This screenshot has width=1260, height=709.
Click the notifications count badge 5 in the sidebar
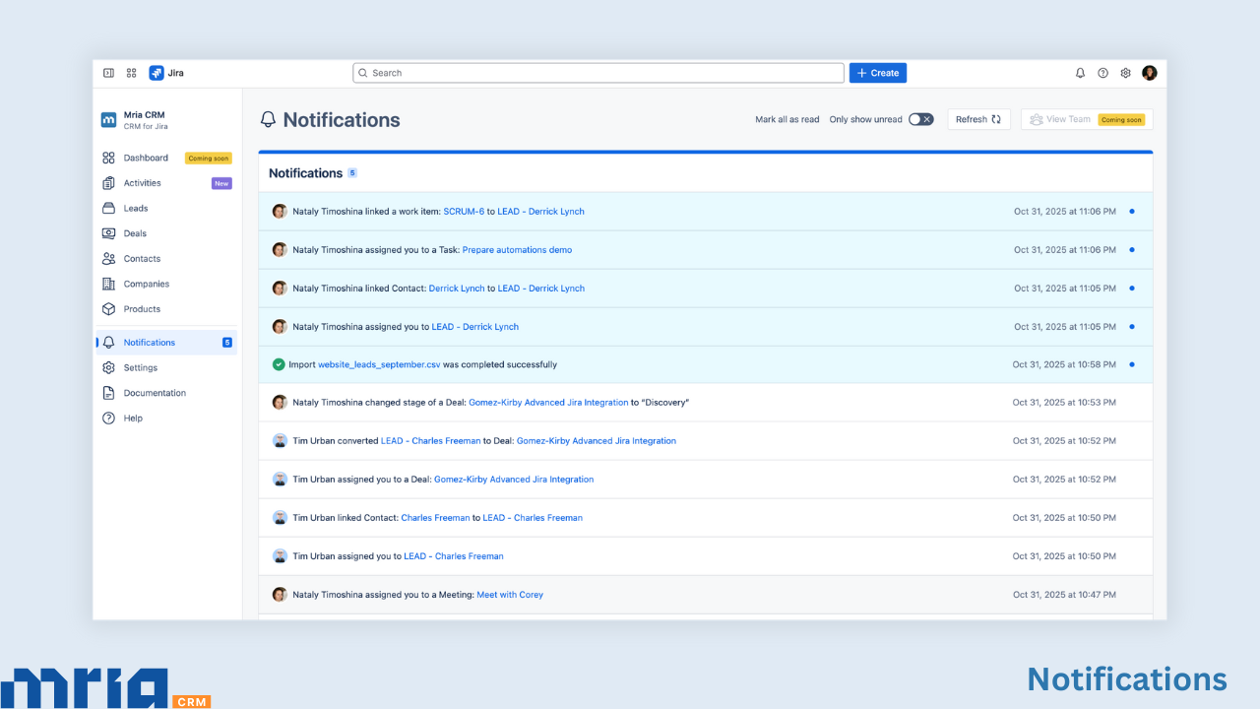[x=227, y=343]
